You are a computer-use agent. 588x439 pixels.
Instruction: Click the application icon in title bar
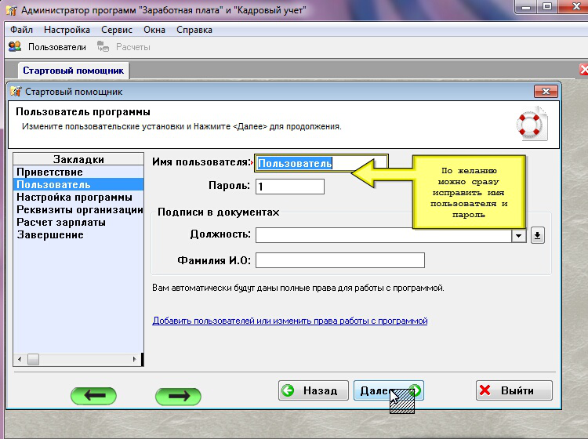(x=12, y=10)
